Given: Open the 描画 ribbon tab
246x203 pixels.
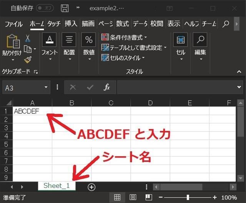Looking at the screenshot, I should click(88, 24).
